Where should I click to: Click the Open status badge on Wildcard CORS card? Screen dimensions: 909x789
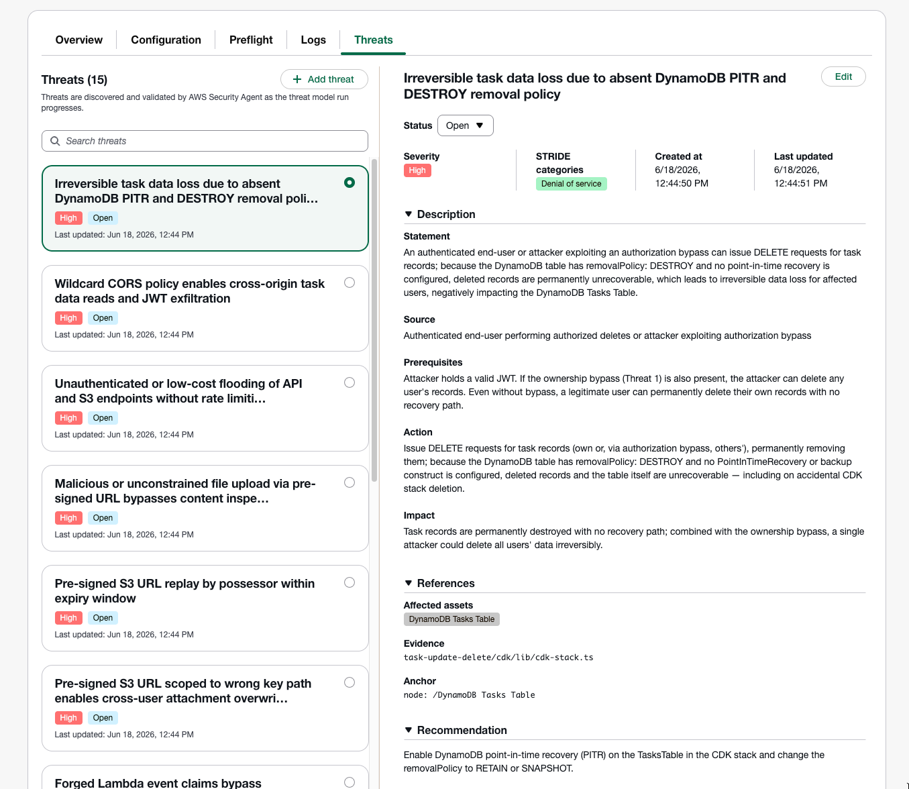(103, 318)
